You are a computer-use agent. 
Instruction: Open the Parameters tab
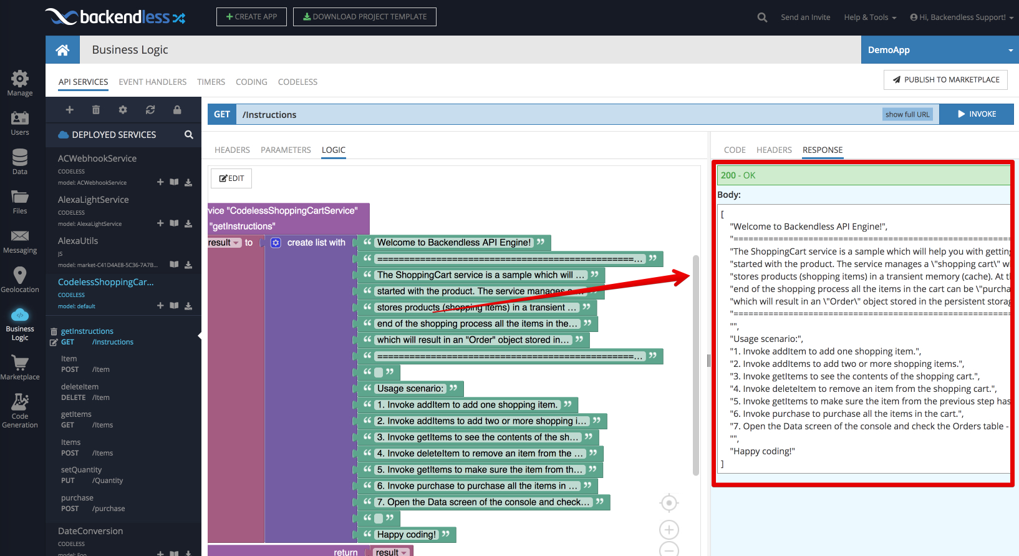(286, 150)
